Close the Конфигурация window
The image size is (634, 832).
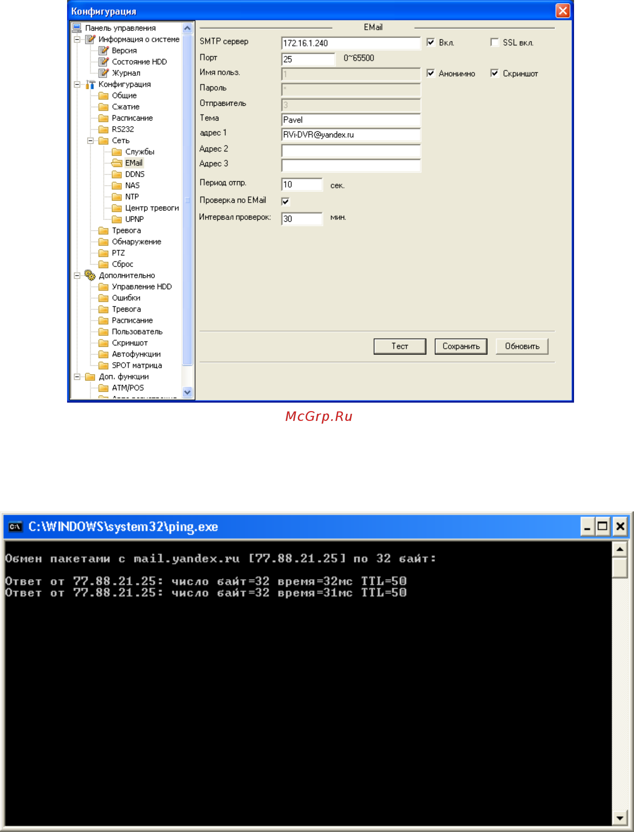(x=563, y=11)
